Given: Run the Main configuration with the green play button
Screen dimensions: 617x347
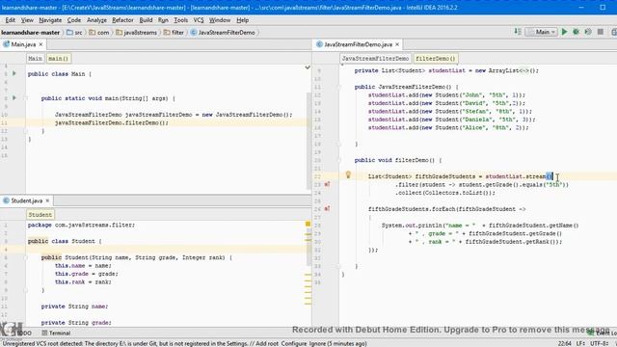Looking at the screenshot, I should 564,32.
